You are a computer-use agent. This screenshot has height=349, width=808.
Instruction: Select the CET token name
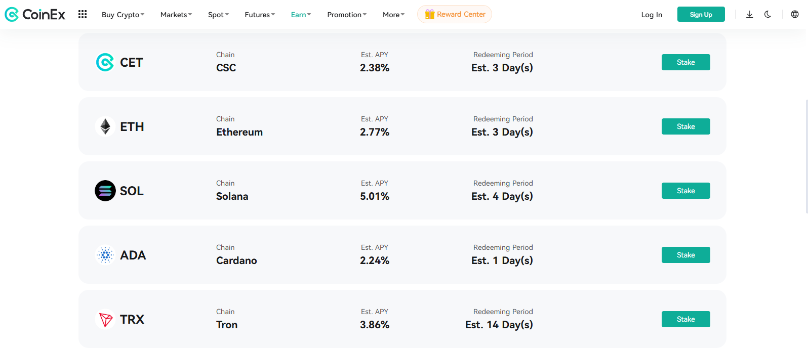[132, 62]
